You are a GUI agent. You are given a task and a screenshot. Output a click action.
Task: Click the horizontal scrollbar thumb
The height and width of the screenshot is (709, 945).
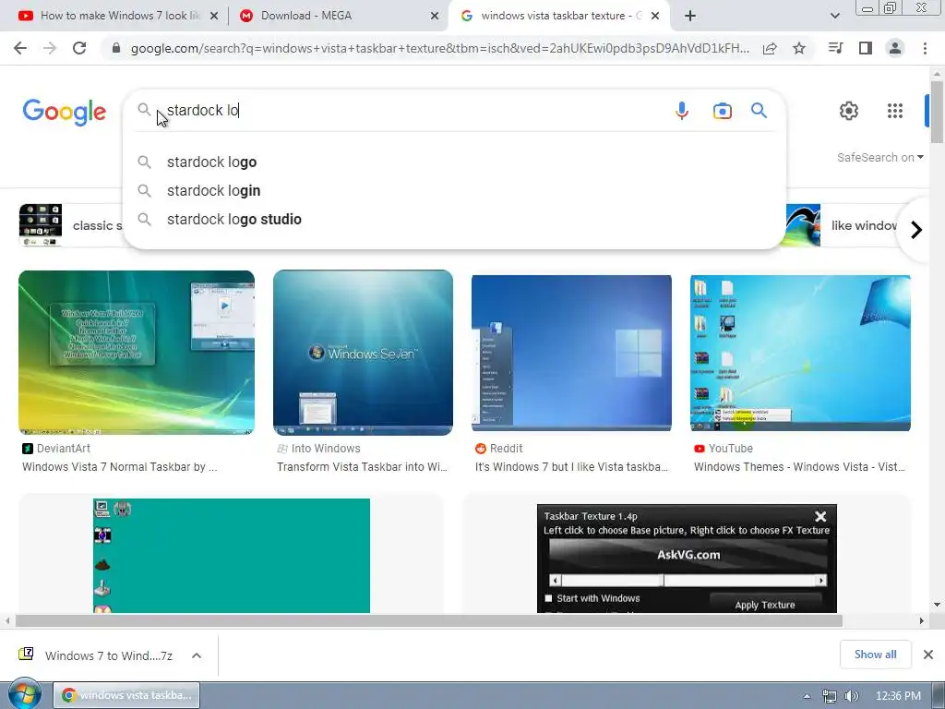pyautogui.click(x=428, y=621)
